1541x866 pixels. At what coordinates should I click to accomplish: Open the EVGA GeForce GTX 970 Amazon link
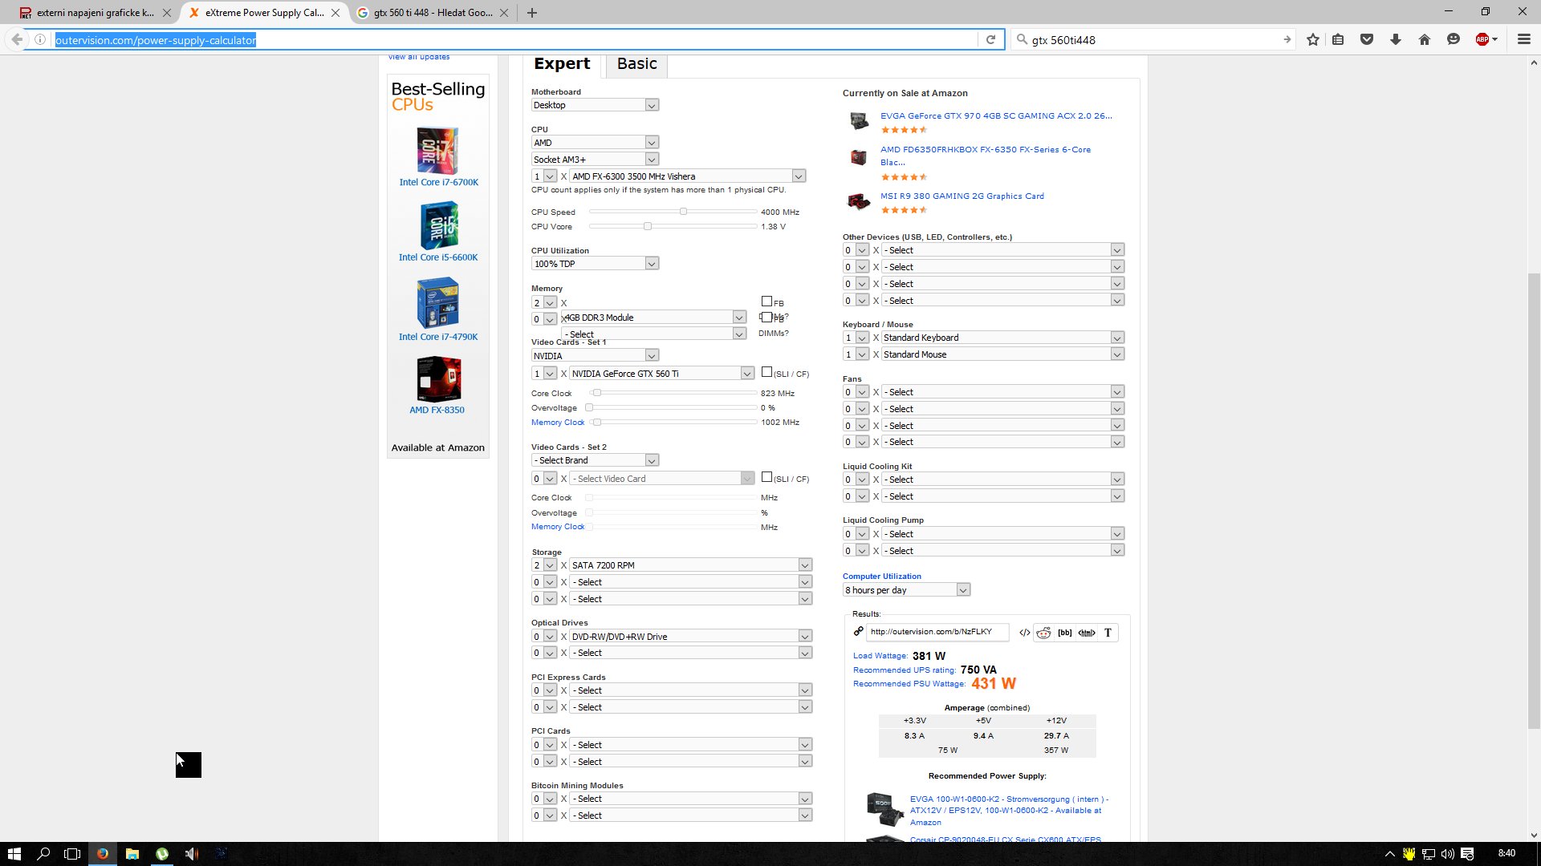tap(995, 115)
